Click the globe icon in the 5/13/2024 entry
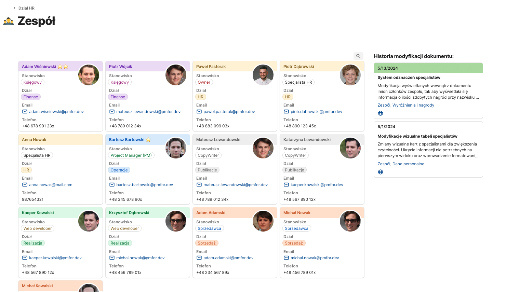Screen dimensions: 506x292 pos(381,113)
